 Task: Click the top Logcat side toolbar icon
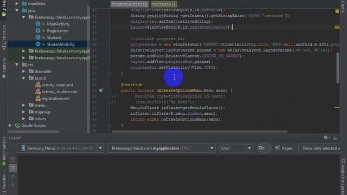coord(12,159)
